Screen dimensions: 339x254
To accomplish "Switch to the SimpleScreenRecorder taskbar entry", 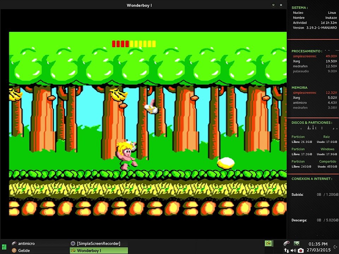I will click(x=99, y=243).
